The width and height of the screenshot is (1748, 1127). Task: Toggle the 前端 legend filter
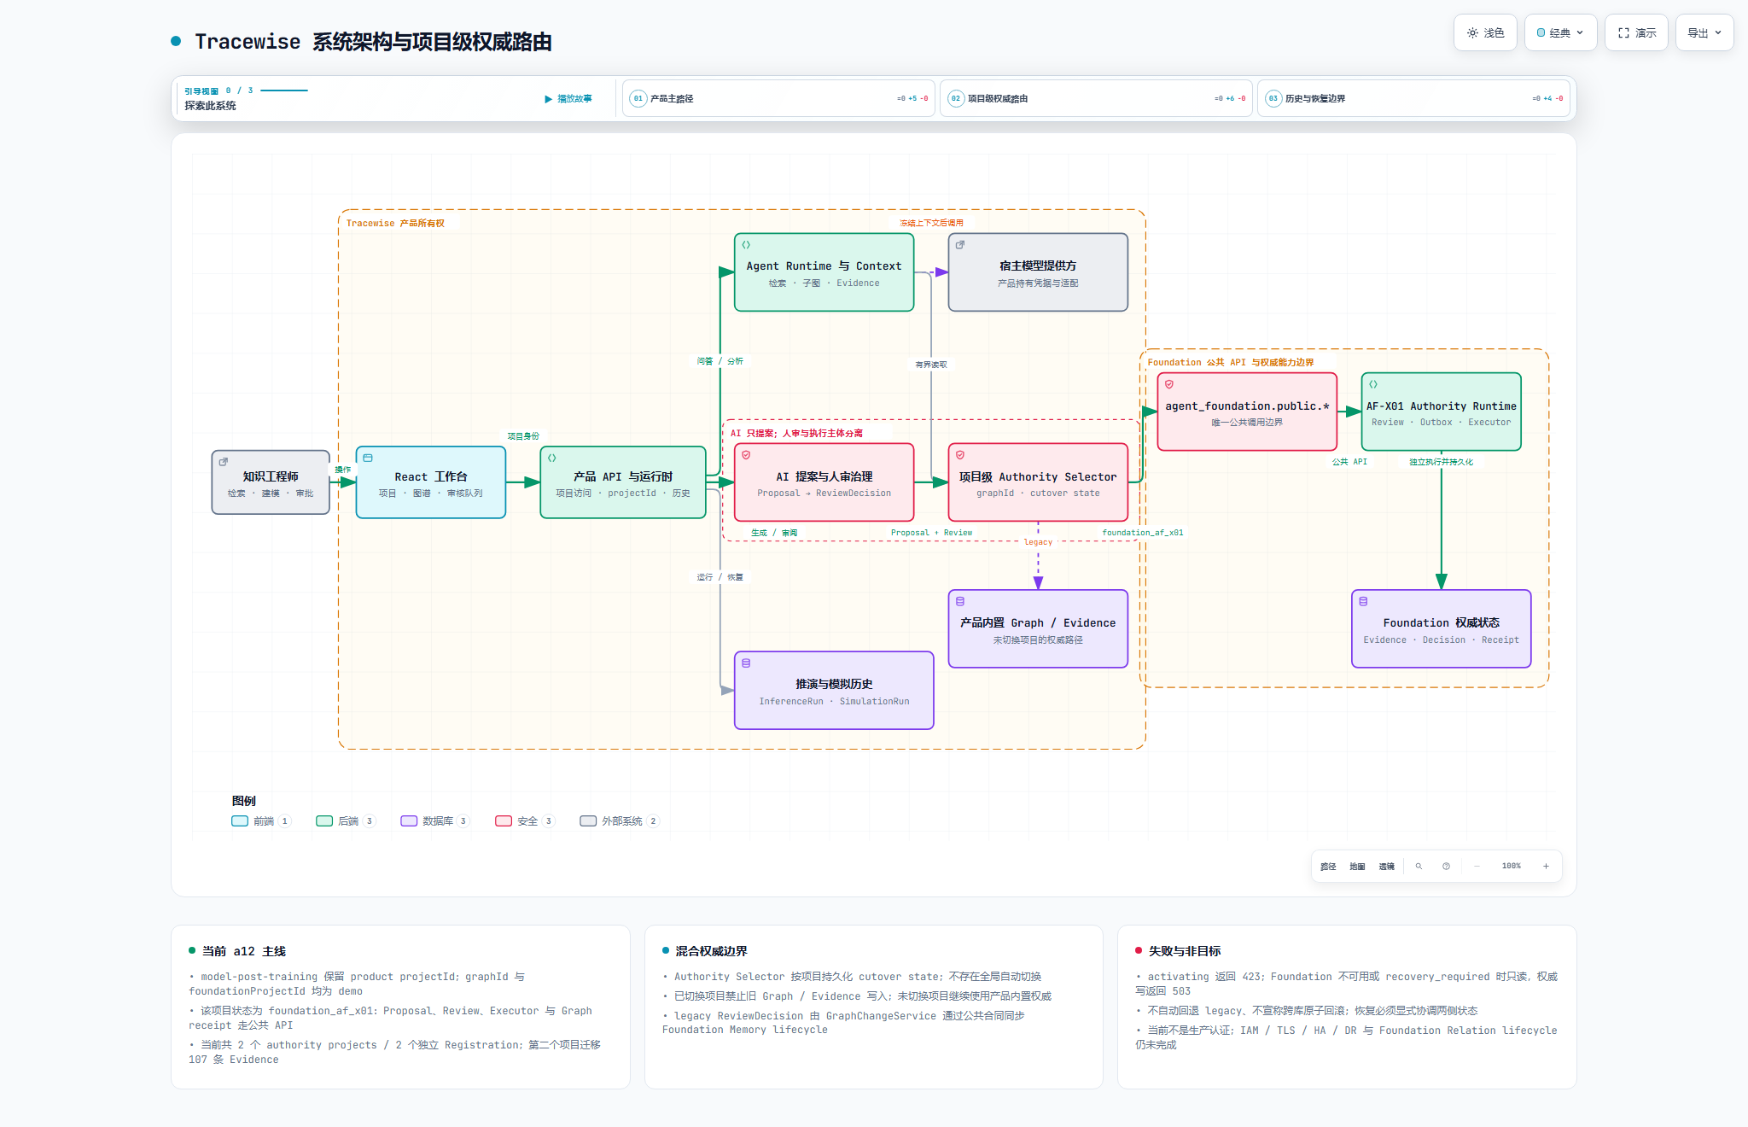click(261, 821)
